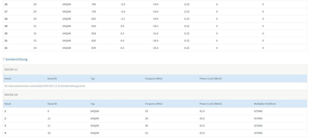
Task: Click Typ header in DOCSIS 3.0 table
Action: coord(92,104)
